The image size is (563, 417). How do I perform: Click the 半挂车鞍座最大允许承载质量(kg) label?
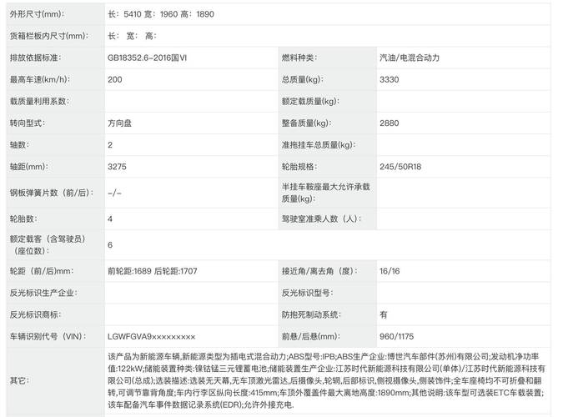[325, 193]
